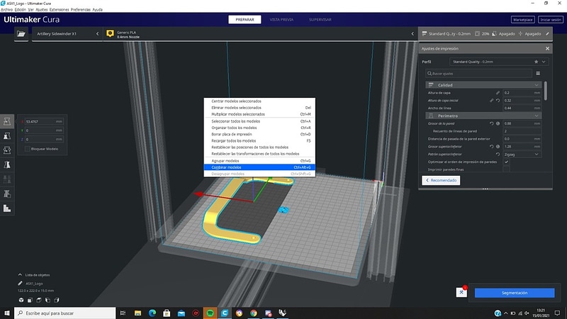The width and height of the screenshot is (567, 319).
Task: Collapse the Calidad settings section
Action: [x=483, y=85]
